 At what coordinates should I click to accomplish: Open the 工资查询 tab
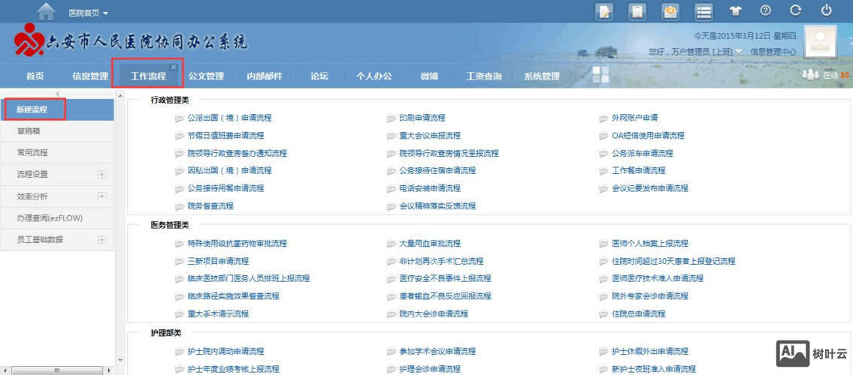click(484, 76)
